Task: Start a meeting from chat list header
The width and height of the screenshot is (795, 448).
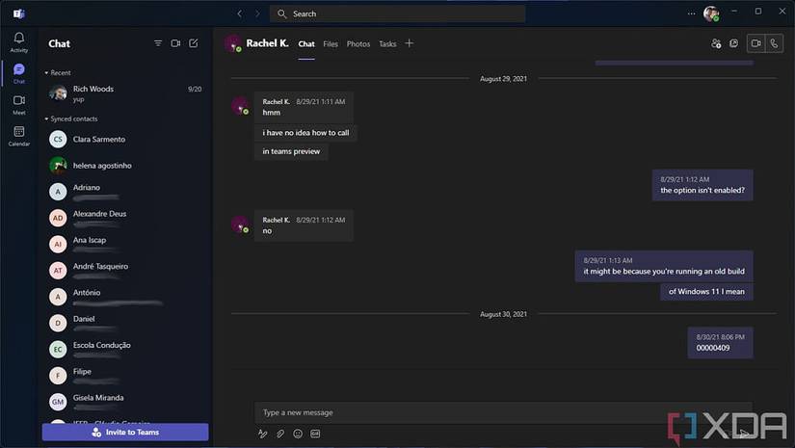Action: pyautogui.click(x=175, y=43)
